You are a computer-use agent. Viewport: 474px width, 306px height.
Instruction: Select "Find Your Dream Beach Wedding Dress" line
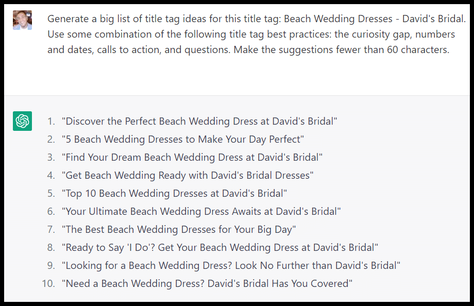(x=192, y=157)
